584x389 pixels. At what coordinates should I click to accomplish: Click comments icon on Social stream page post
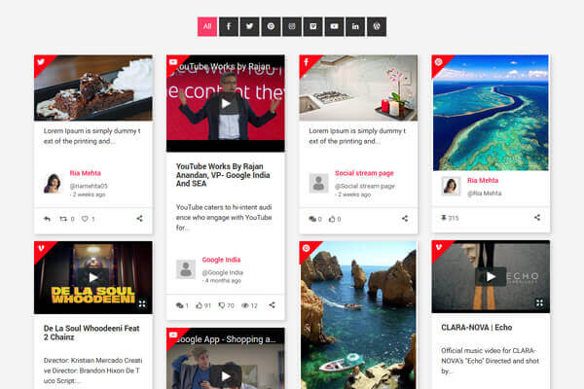pos(312,219)
